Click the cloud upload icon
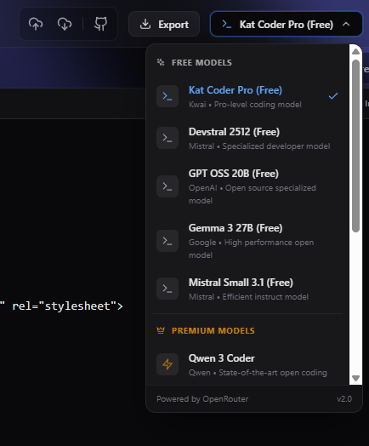 pyautogui.click(x=36, y=24)
